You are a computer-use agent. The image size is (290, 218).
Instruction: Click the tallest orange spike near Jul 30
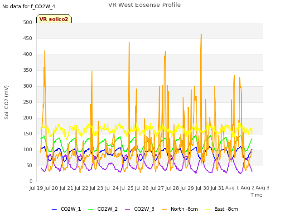click(201, 34)
